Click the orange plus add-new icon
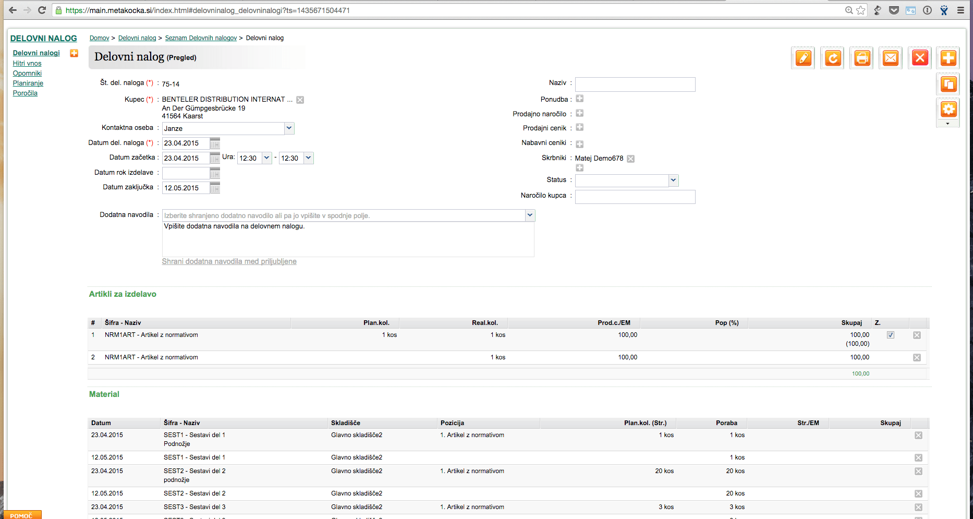 948,58
